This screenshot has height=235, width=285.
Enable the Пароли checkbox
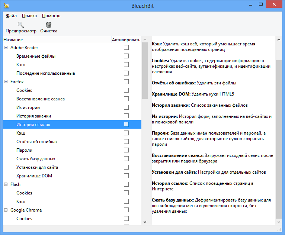[x=127, y=150]
